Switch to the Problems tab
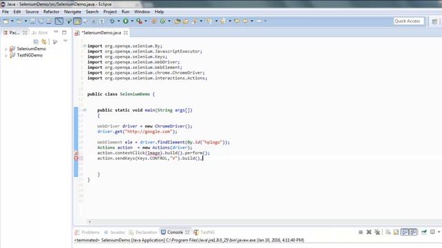Screen dimensions: 442x248 pyautogui.click(x=88, y=232)
